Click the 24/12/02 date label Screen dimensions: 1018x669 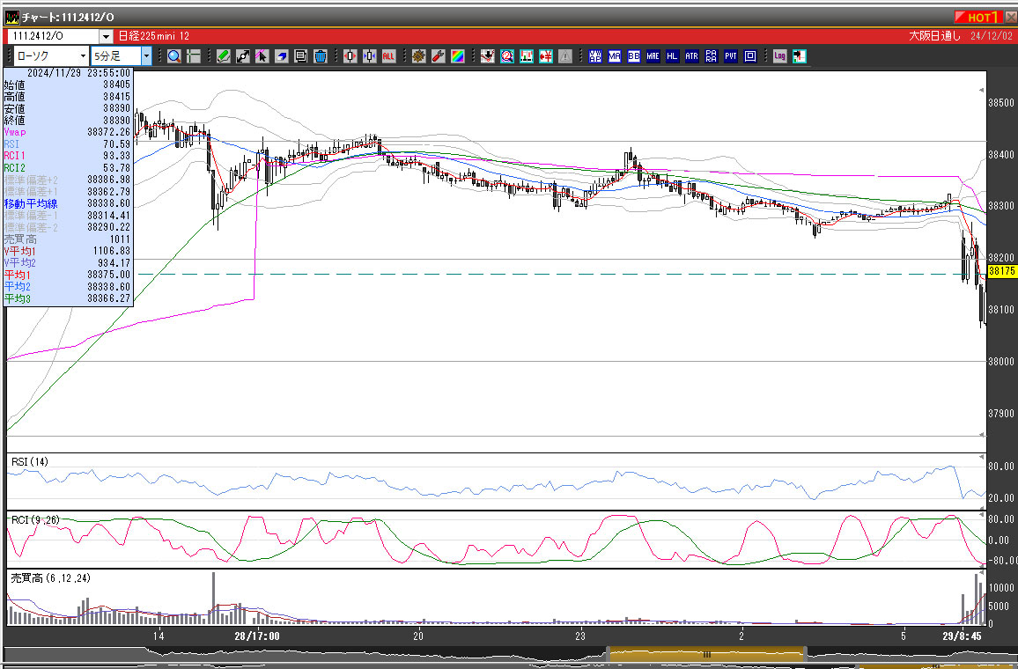(x=991, y=36)
